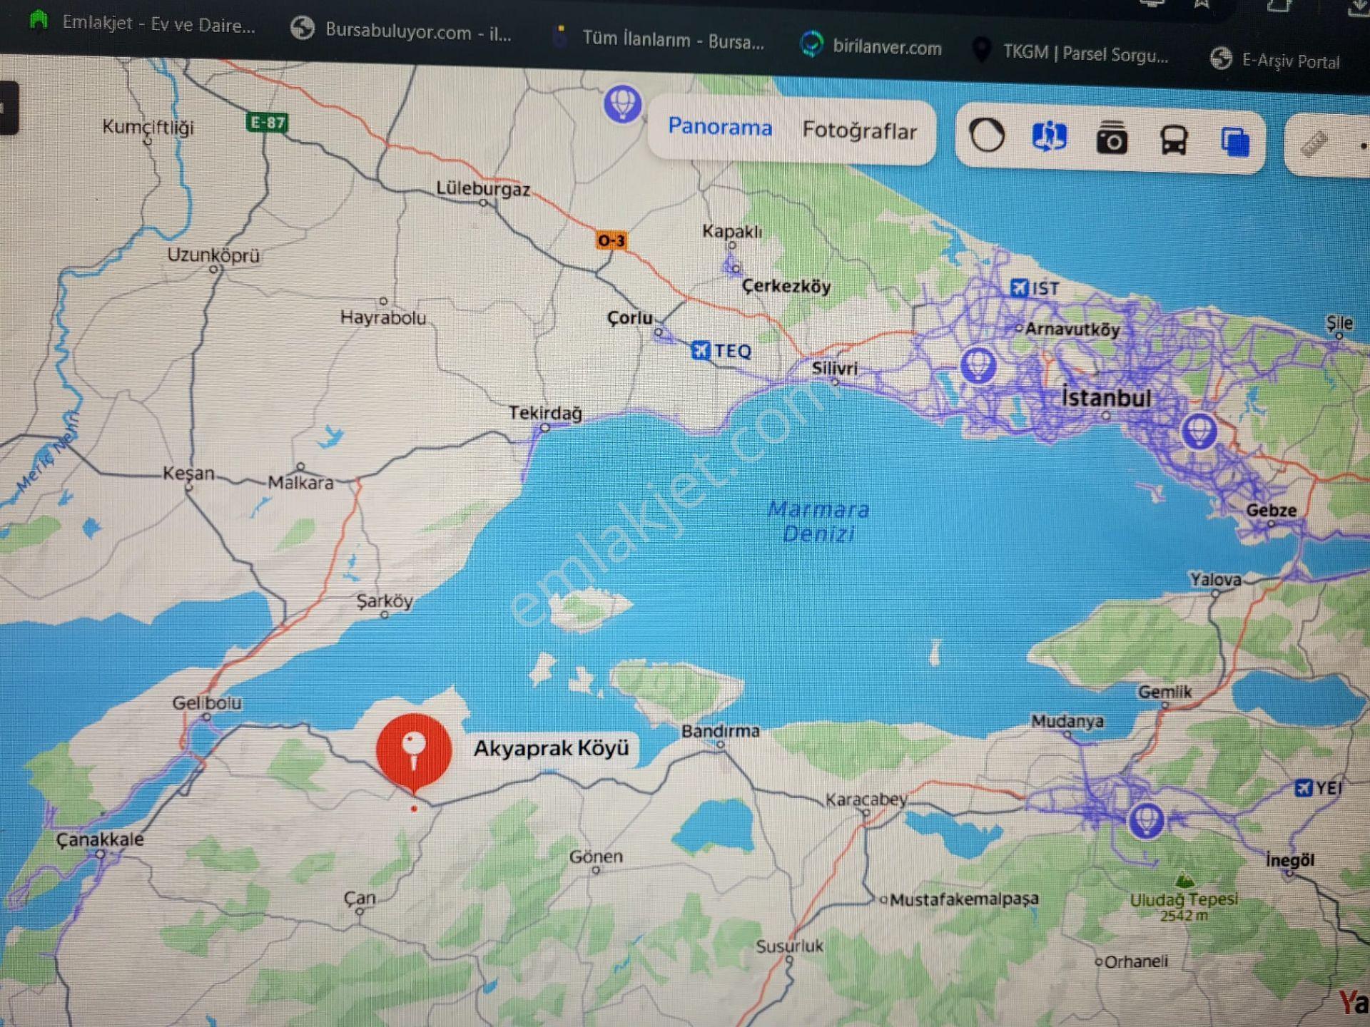The image size is (1370, 1027).
Task: Click the YEI airport icon
Action: pos(1304,787)
